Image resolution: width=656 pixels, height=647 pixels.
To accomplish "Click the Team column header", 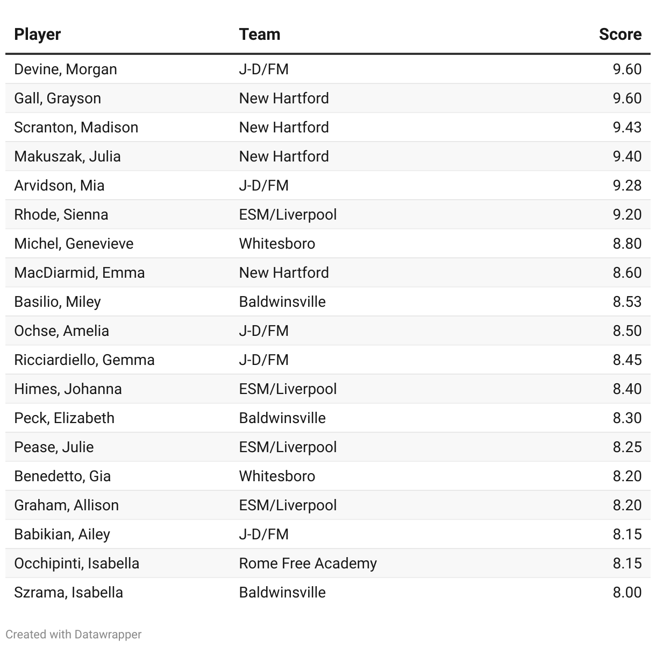I will click(x=260, y=34).
